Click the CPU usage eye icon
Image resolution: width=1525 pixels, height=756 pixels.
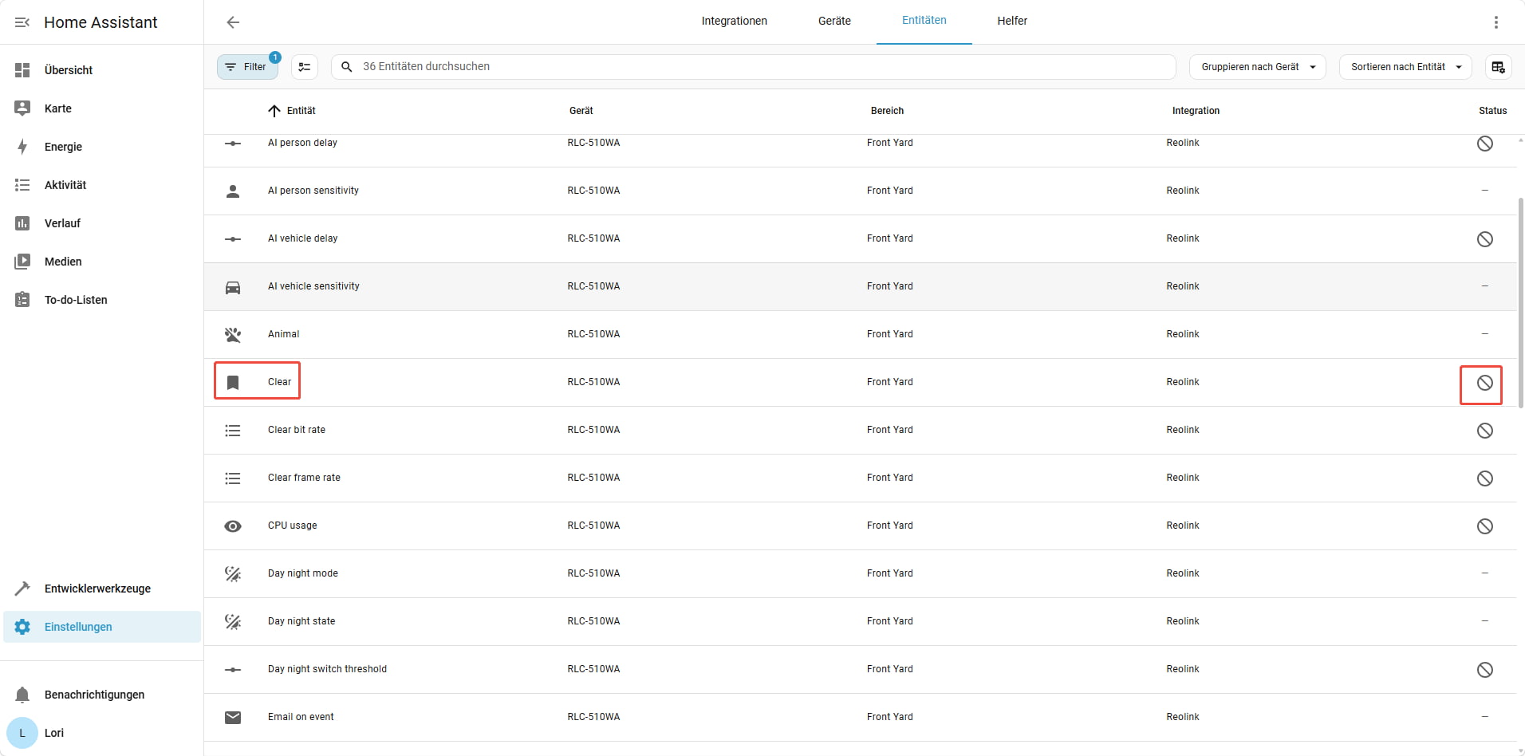(x=233, y=526)
